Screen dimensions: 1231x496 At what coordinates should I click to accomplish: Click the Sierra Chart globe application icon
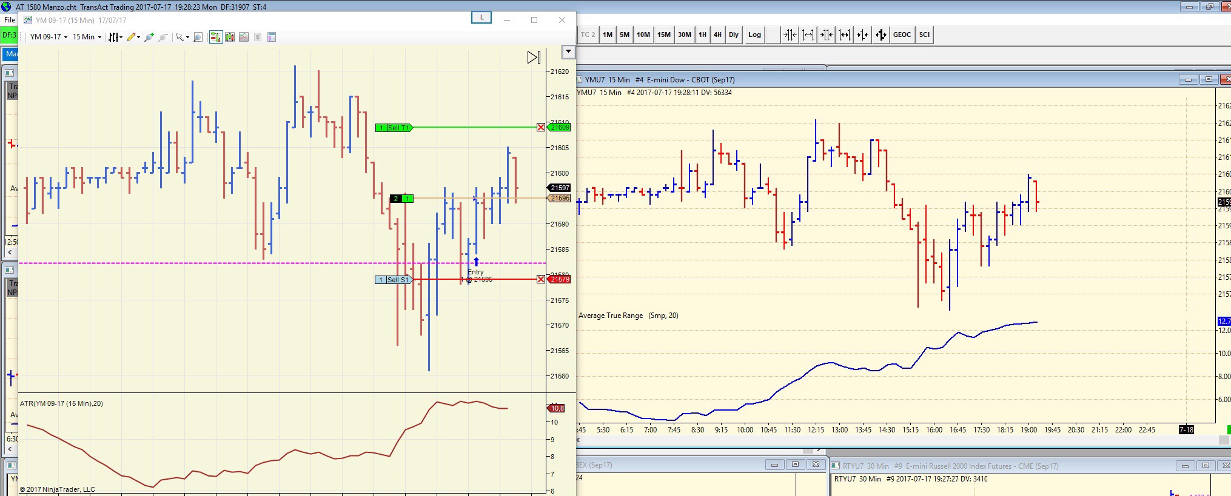pos(6,7)
